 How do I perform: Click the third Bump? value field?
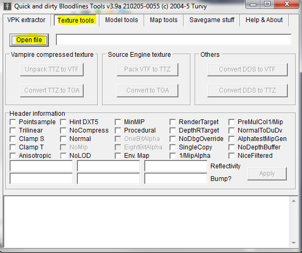[x=176, y=178]
